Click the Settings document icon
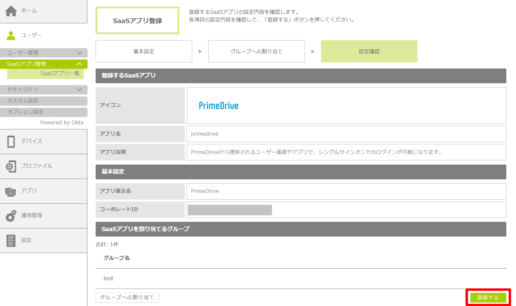Image resolution: width=516 pixels, height=306 pixels. click(11, 240)
